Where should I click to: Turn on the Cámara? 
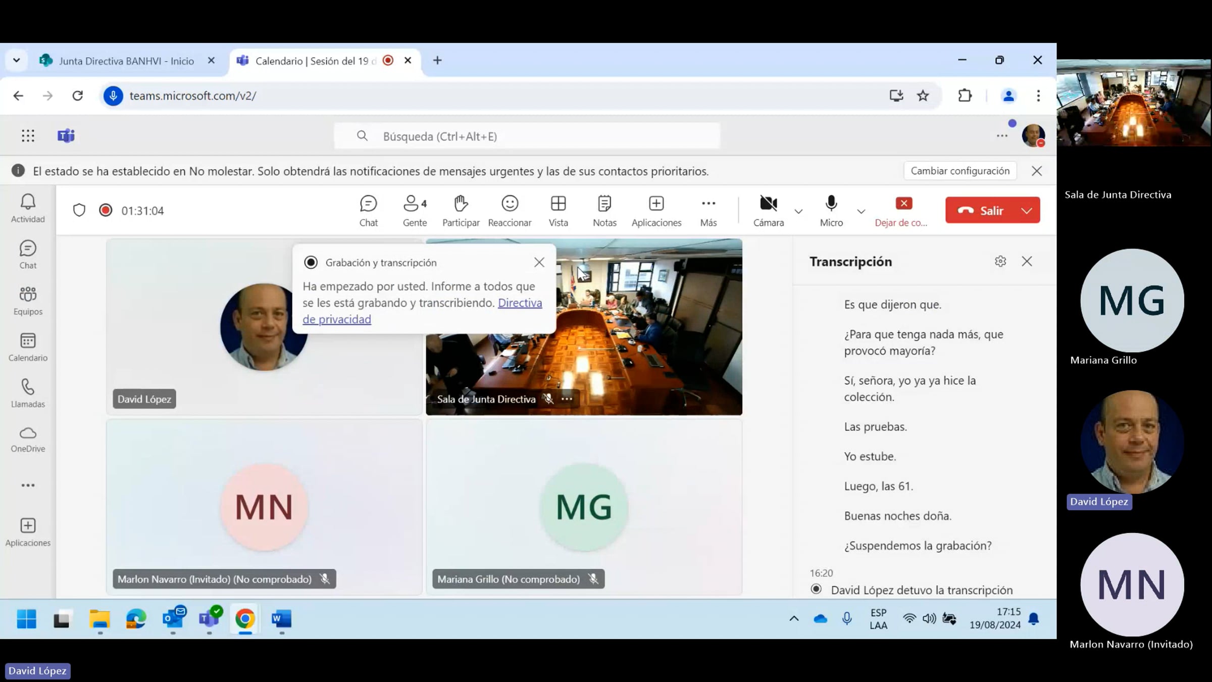[x=768, y=211]
